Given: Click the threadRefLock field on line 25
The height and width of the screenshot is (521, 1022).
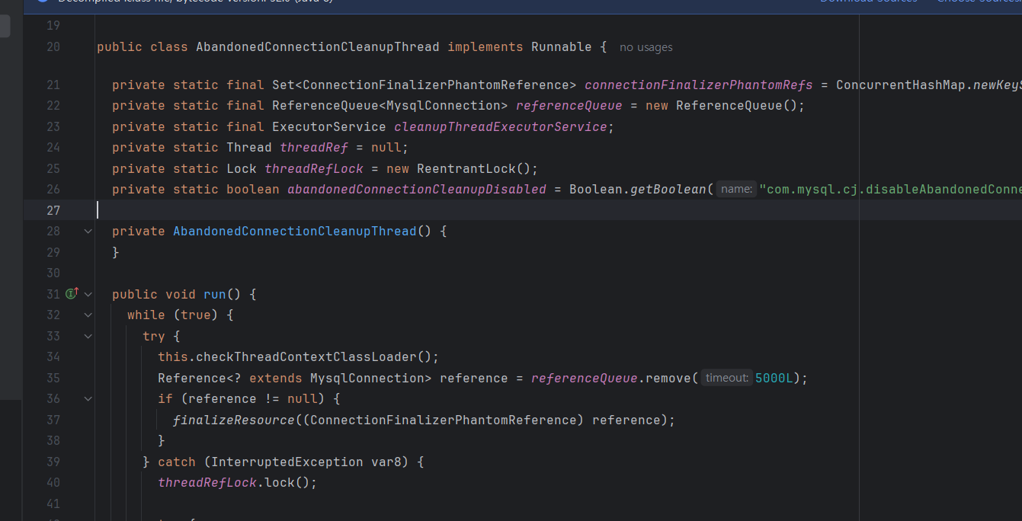Looking at the screenshot, I should 314,168.
